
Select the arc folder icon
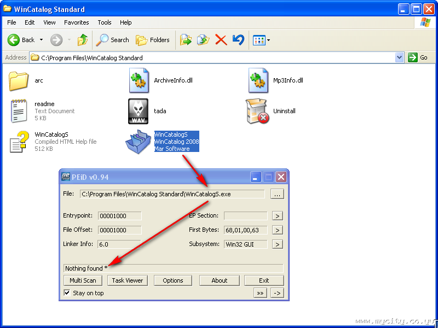(19, 80)
